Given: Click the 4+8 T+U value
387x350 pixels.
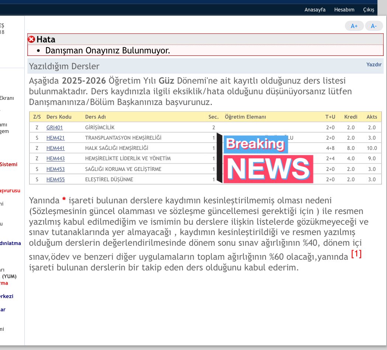Looking at the screenshot, I should click(x=330, y=148).
